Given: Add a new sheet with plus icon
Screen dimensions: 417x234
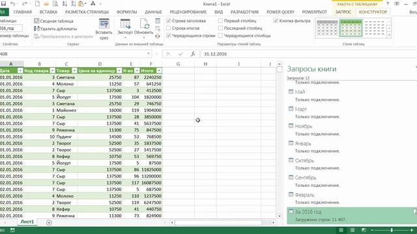Looking at the screenshot, I should tap(49, 222).
